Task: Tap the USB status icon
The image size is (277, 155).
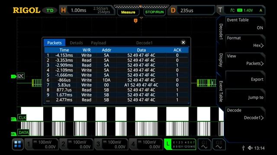Action: (243, 148)
